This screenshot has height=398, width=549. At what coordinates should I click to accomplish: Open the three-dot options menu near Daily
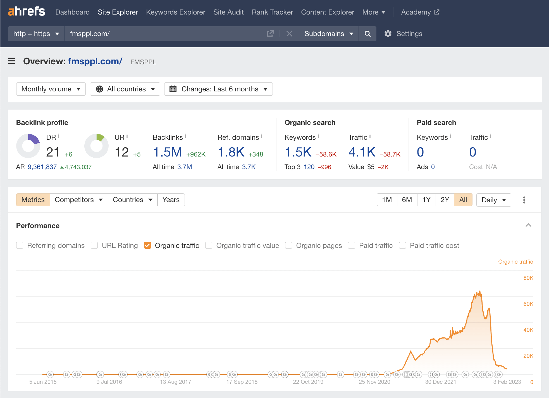pyautogui.click(x=524, y=200)
